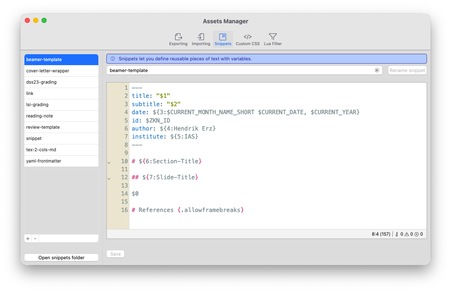Click the info count in the editor status bar

400,234
